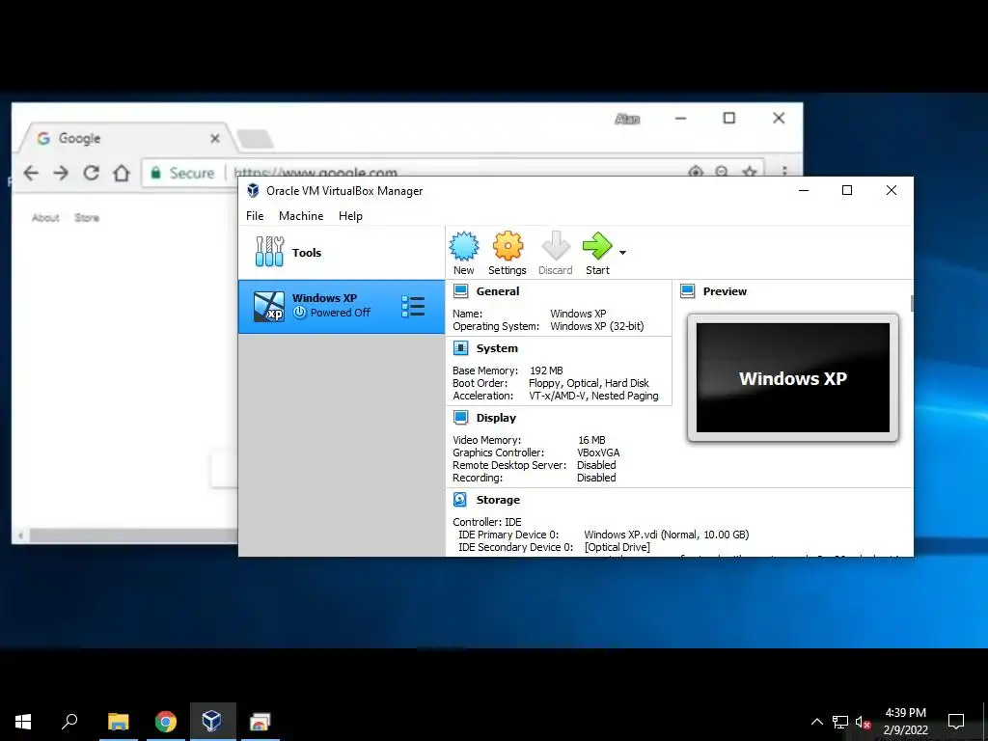Viewport: 988px width, 741px height.
Task: Click Chrome's horizontal scrollbar
Action: 133,535
